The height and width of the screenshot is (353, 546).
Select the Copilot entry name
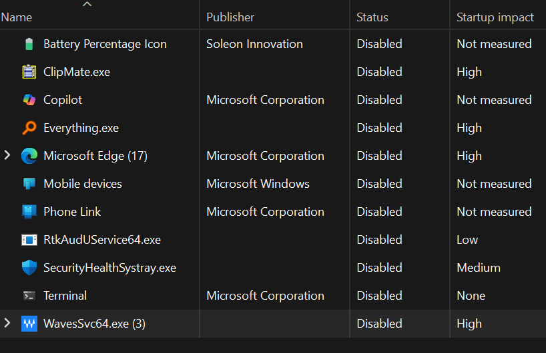point(63,100)
